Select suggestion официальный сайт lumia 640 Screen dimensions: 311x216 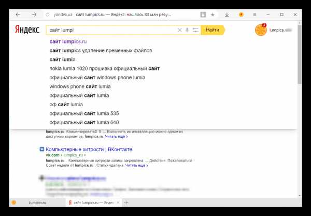(x=84, y=122)
